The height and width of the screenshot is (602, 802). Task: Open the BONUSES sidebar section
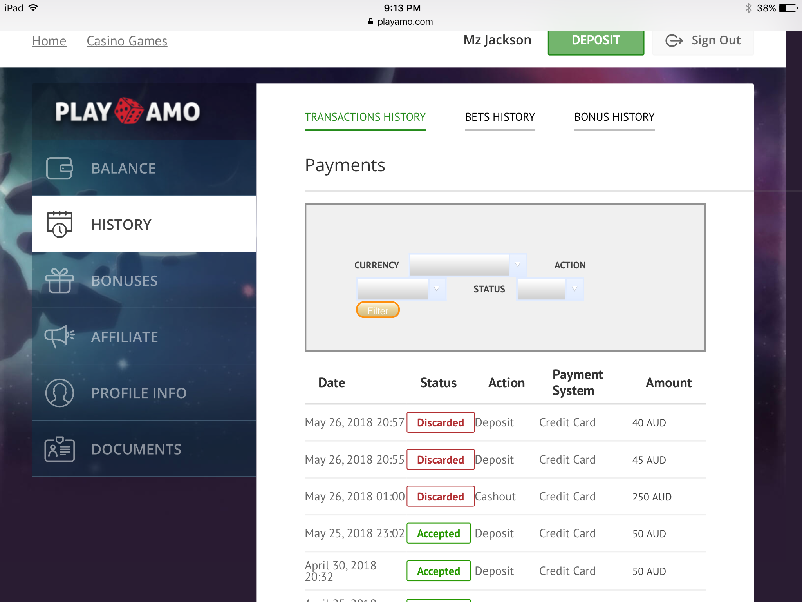[x=144, y=281]
